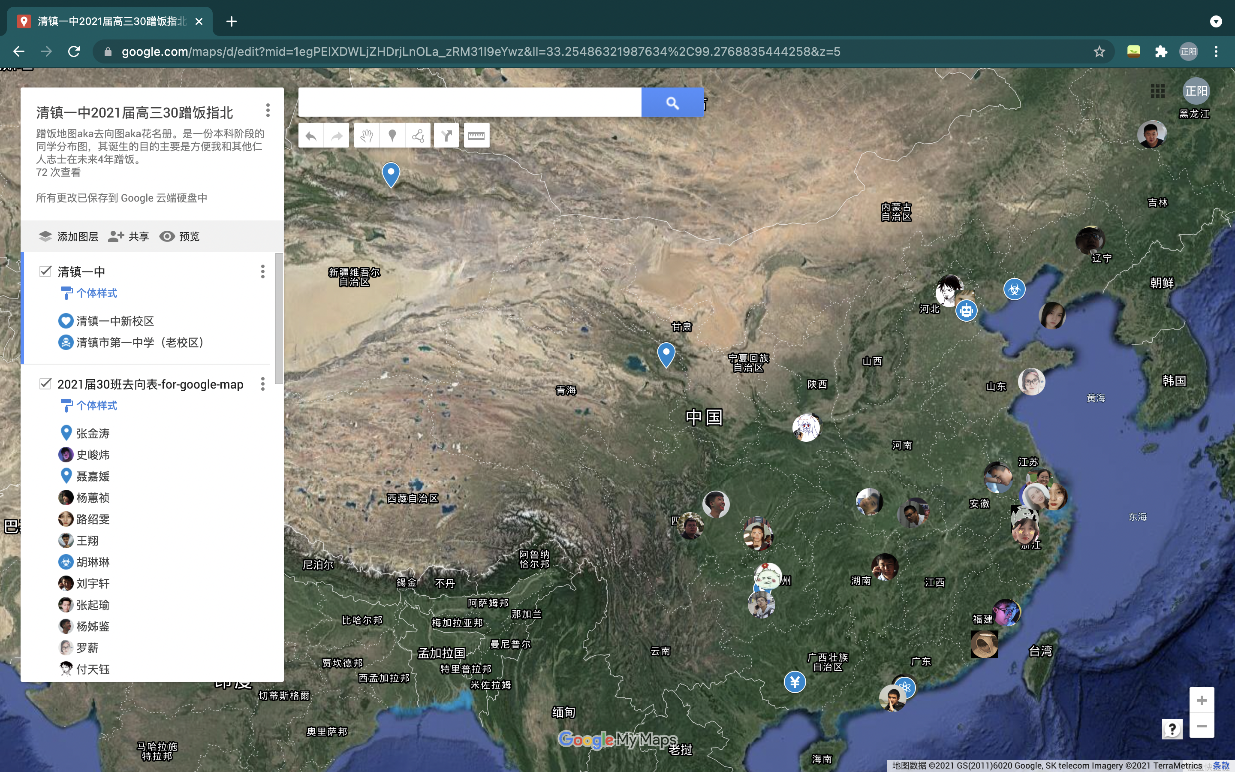Open the 正阳 account avatar on map
The height and width of the screenshot is (772, 1235).
pos(1196,91)
